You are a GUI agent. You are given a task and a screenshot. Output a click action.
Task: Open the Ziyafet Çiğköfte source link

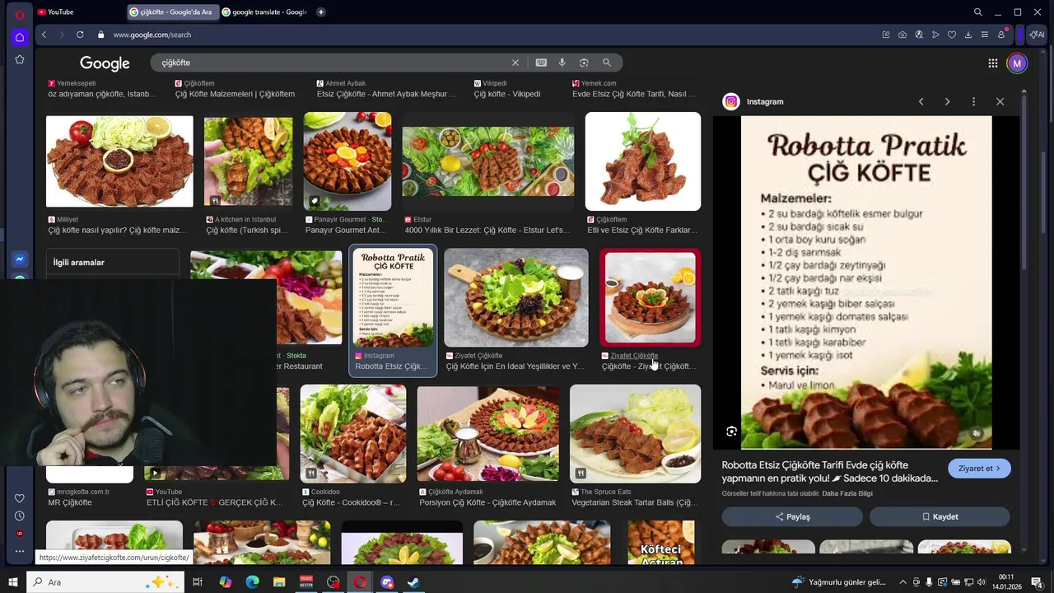(x=634, y=356)
